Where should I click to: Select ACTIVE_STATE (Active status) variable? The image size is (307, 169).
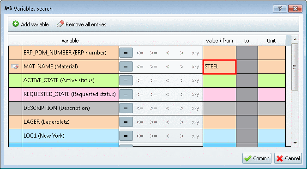[70, 81]
